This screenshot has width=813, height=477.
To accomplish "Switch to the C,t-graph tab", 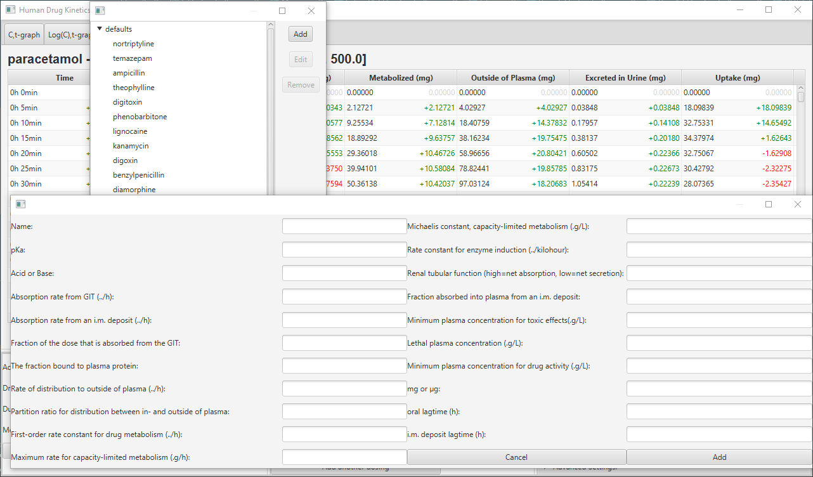I will pos(24,35).
